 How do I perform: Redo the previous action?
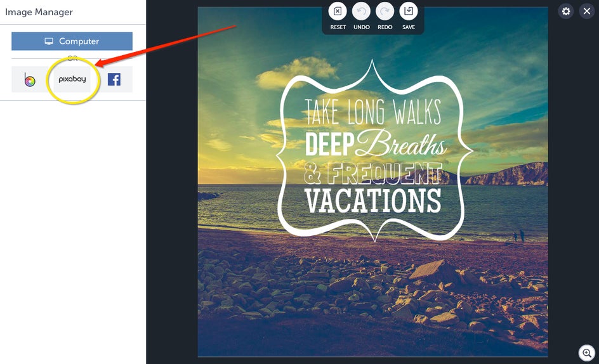(385, 11)
